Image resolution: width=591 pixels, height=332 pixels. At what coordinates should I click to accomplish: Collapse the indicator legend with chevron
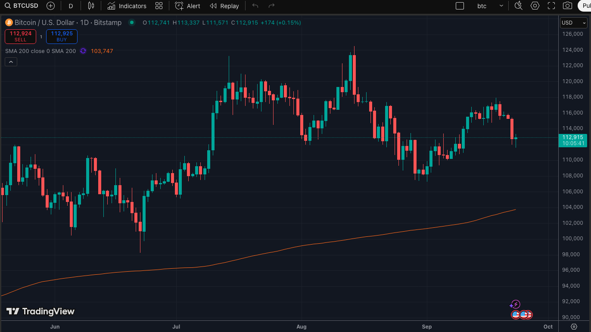pyautogui.click(x=11, y=62)
